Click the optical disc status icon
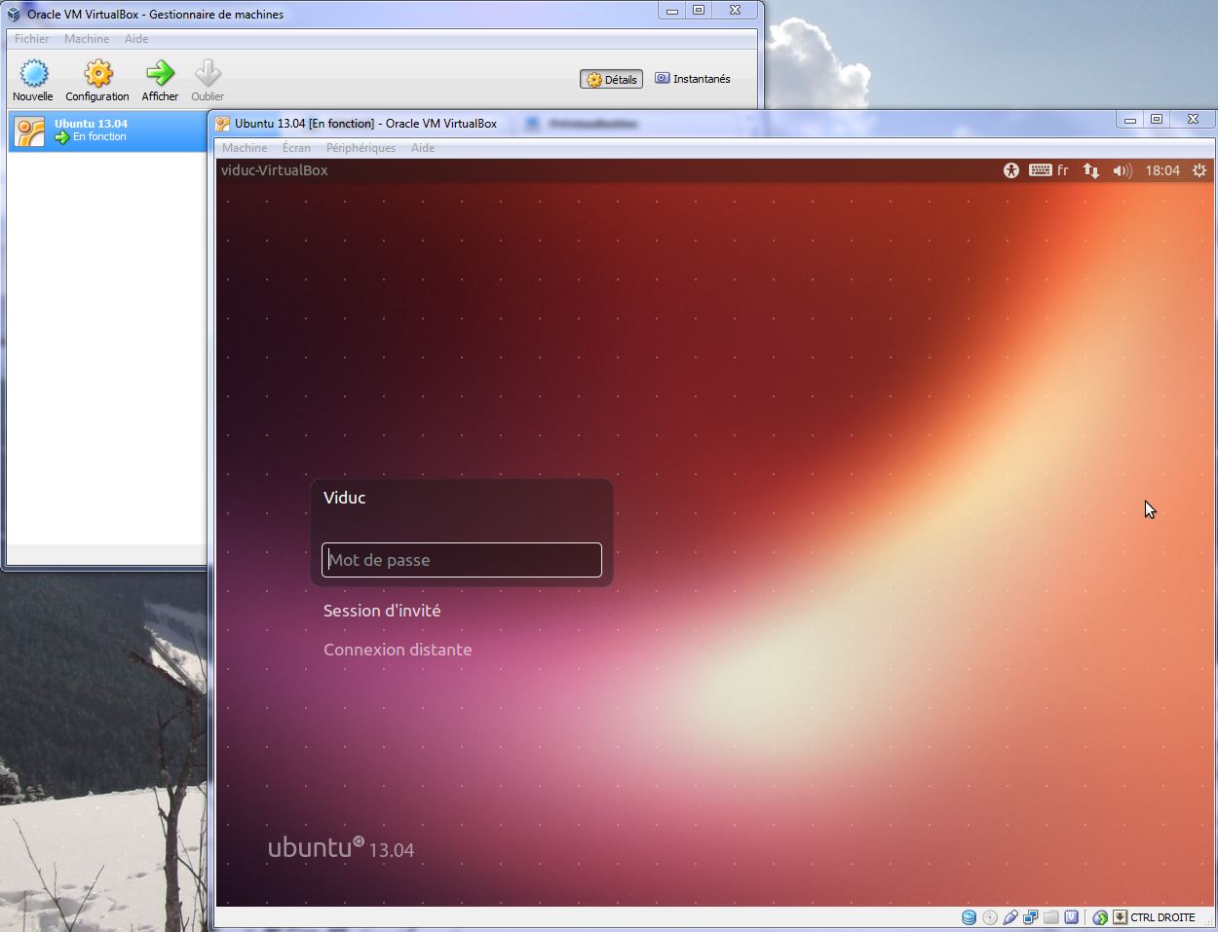This screenshot has width=1218, height=932. point(990,917)
